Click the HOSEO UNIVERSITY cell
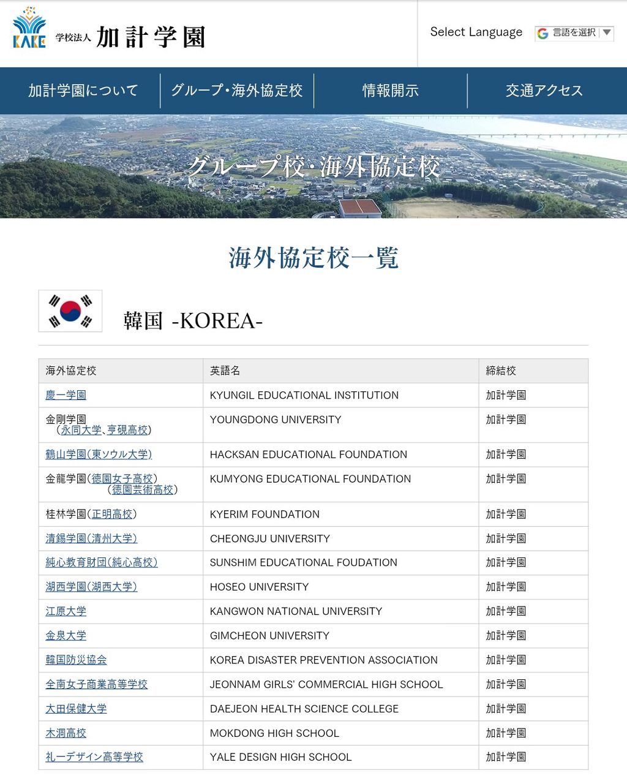The image size is (627, 781). [340, 587]
